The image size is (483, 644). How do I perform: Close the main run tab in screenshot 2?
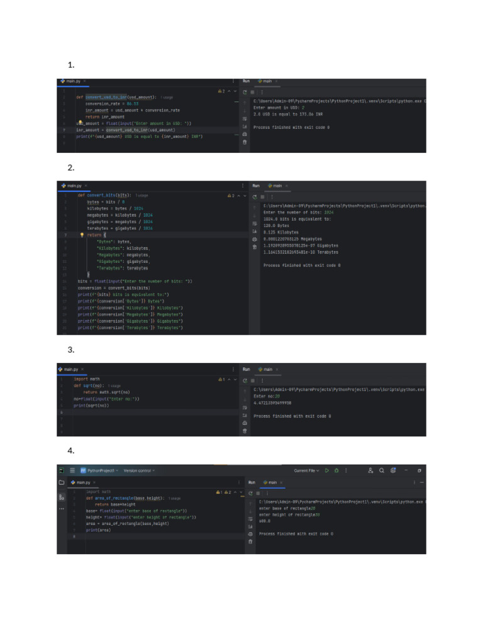(287, 186)
